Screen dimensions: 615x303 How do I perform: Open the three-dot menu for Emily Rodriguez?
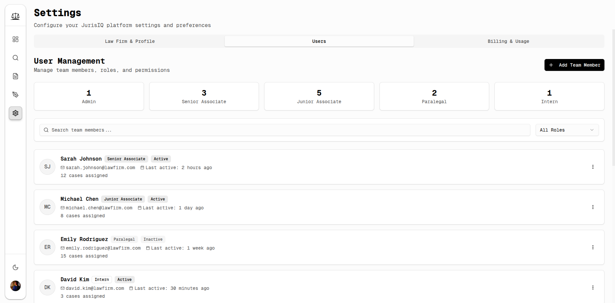point(593,247)
